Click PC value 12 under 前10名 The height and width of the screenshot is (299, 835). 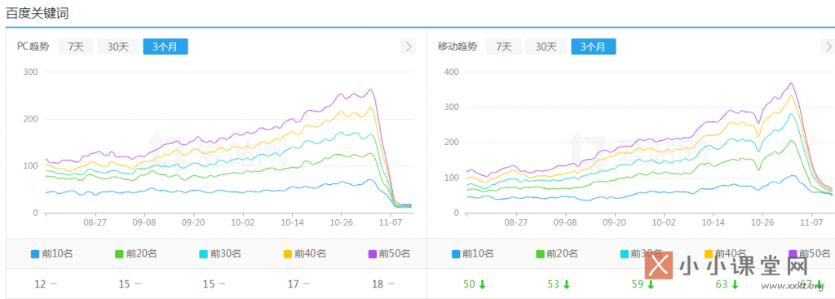point(40,284)
